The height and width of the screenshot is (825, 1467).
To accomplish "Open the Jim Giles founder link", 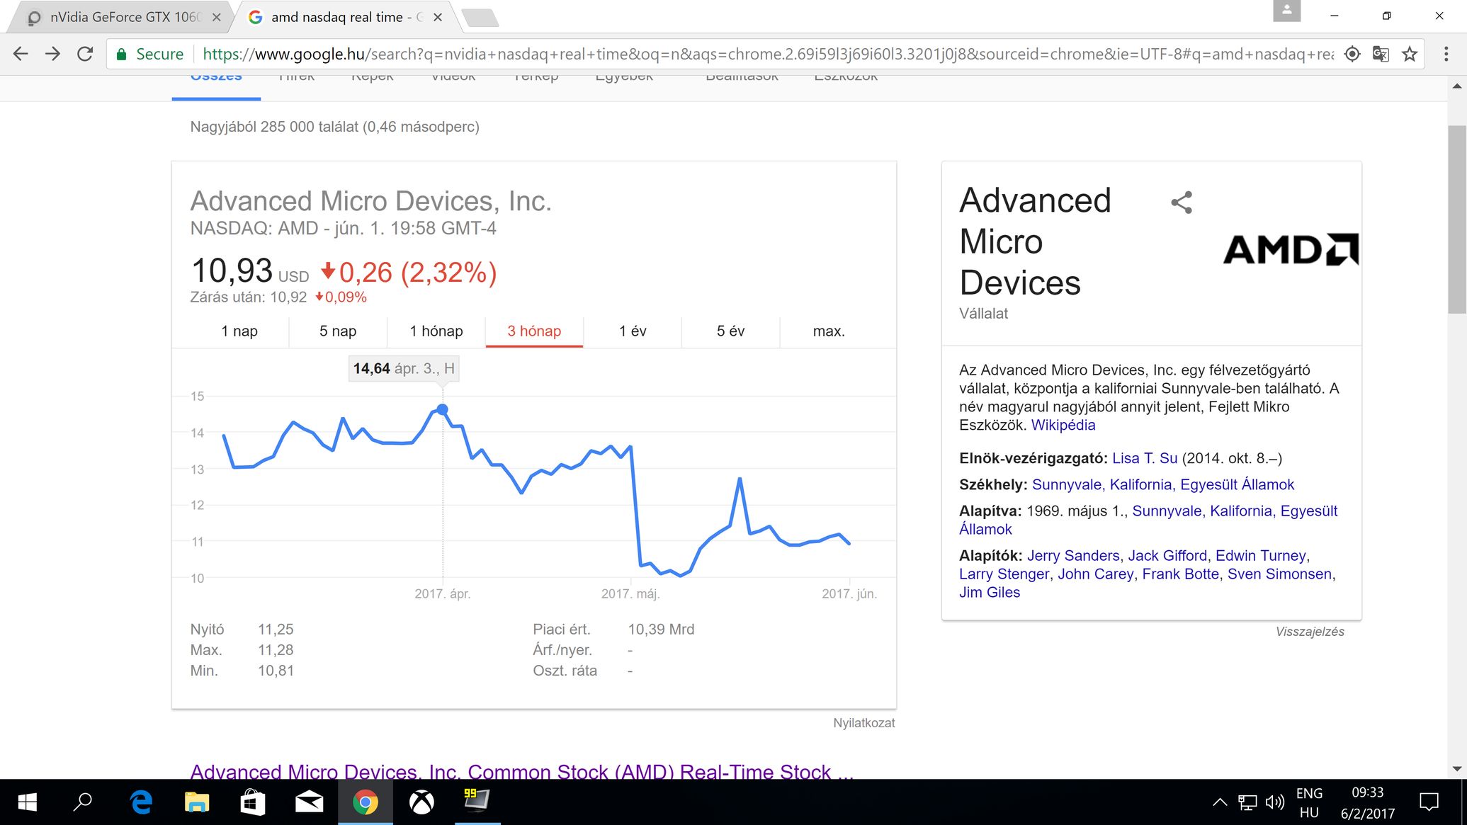I will coord(990,593).
